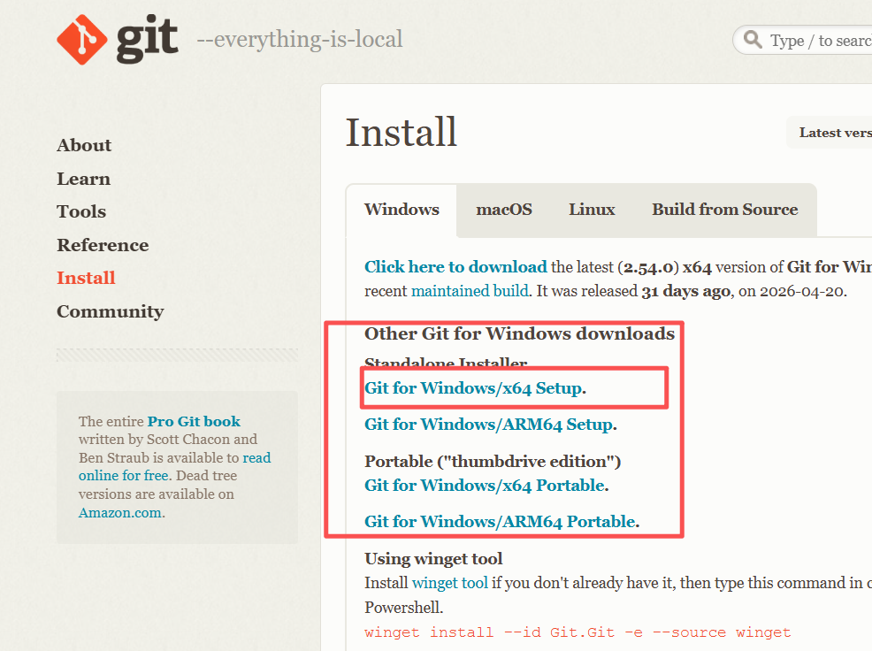Image resolution: width=872 pixels, height=651 pixels.
Task: Open the 'winget tool' link
Action: click(x=449, y=583)
